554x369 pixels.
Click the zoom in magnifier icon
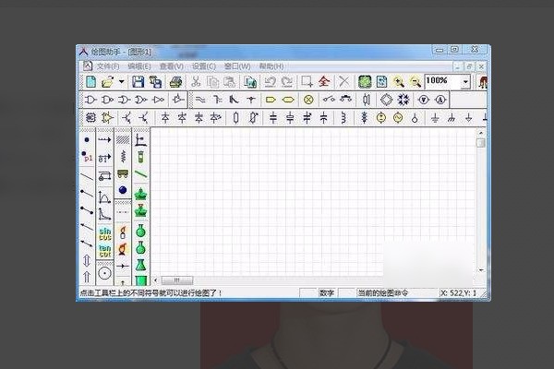coord(399,82)
